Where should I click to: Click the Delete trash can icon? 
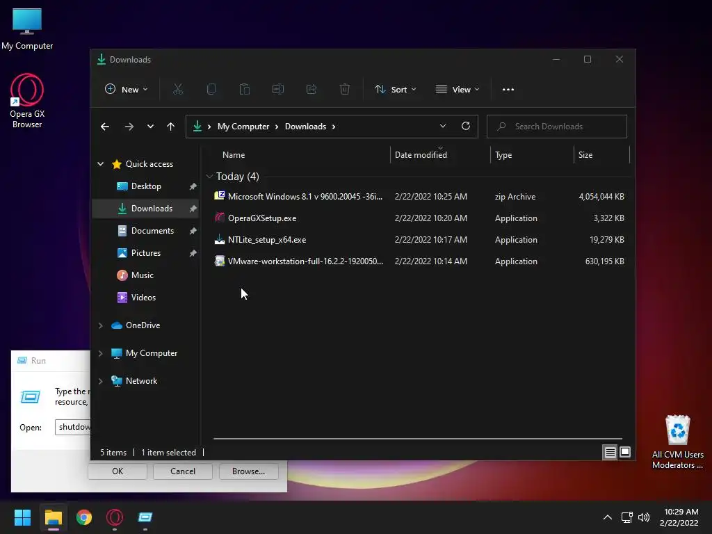point(345,89)
